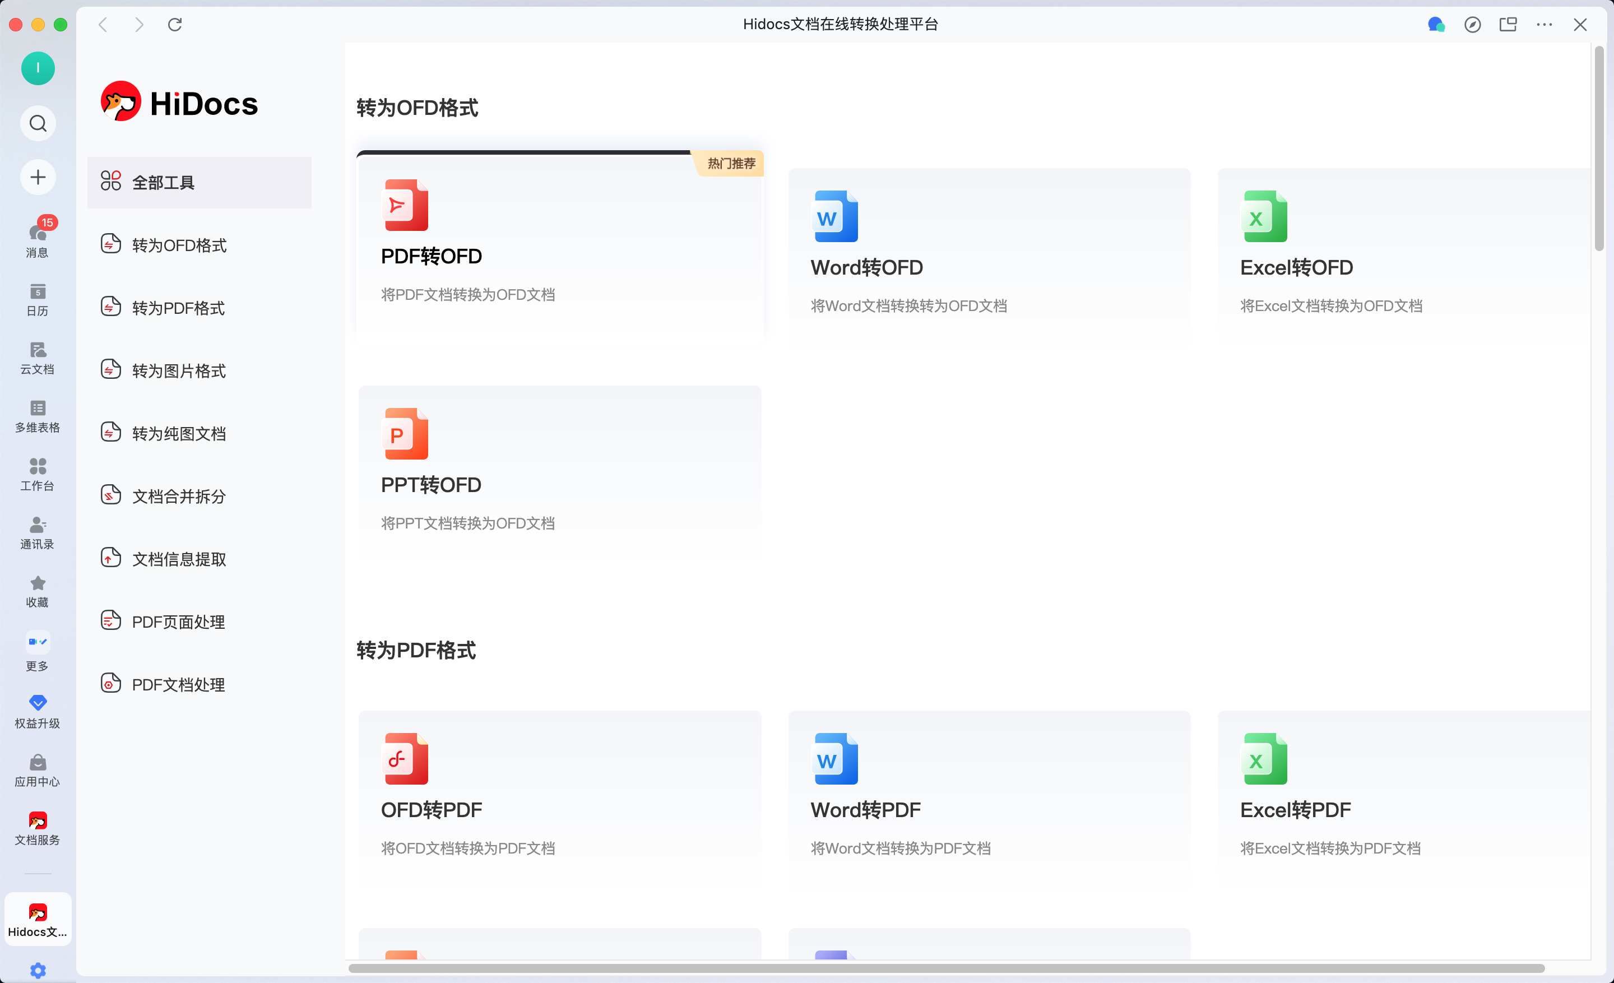
Task: Select 文档合并拆分 menu item
Action: click(199, 497)
